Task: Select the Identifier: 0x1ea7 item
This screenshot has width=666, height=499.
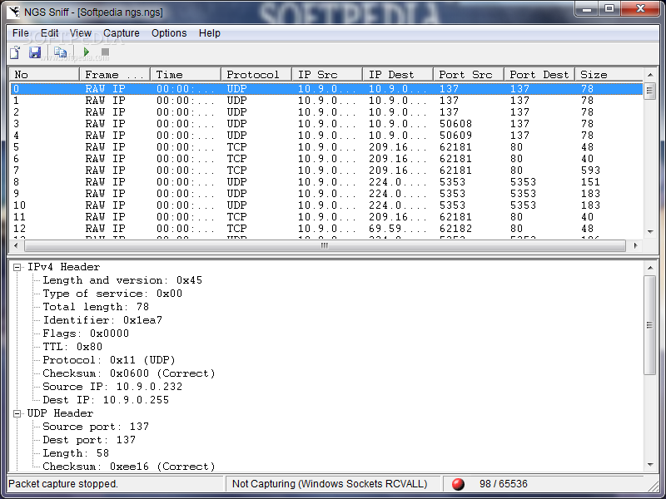Action: click(102, 320)
